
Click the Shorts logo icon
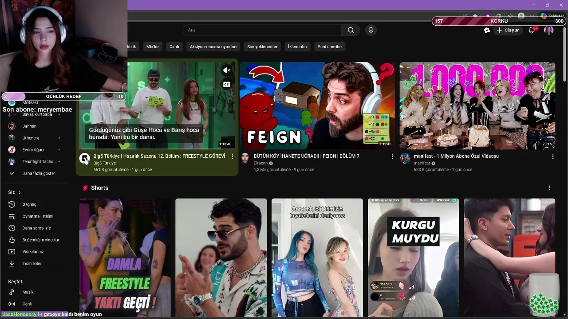click(85, 188)
